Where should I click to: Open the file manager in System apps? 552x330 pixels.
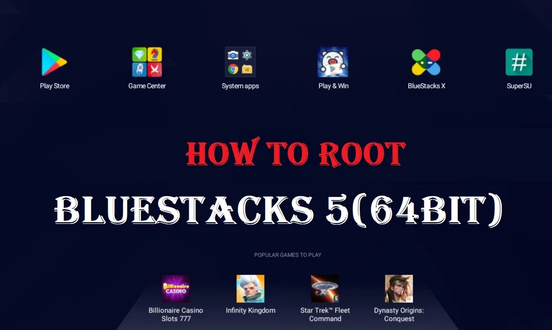pyautogui.click(x=247, y=69)
